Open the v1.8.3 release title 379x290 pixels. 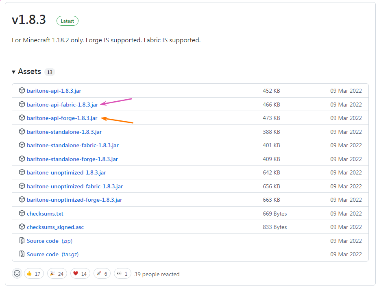29,20
